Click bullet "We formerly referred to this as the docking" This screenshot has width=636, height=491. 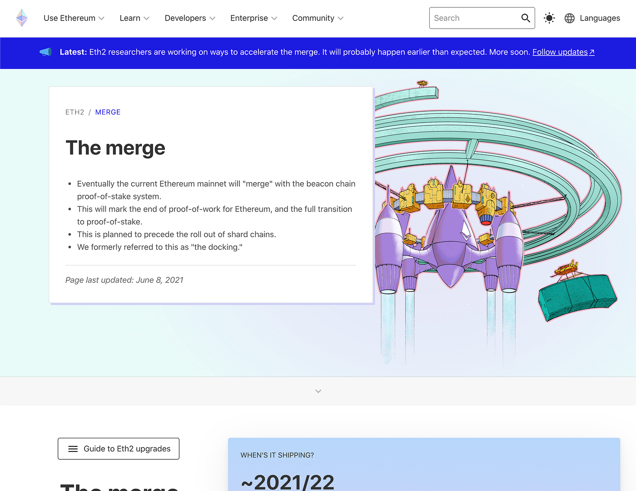(x=160, y=247)
